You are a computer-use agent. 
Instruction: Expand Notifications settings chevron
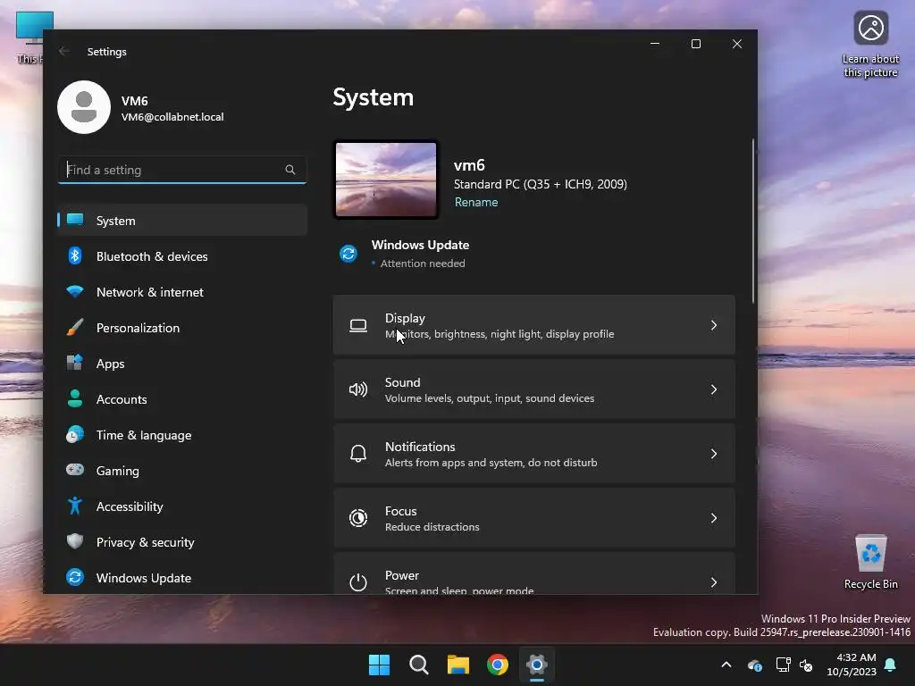pyautogui.click(x=714, y=454)
